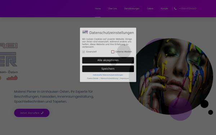Image resolution: width=216 pixels, height=135 pixels.
Task: Open the Galerie page
Action: click(x=150, y=9)
